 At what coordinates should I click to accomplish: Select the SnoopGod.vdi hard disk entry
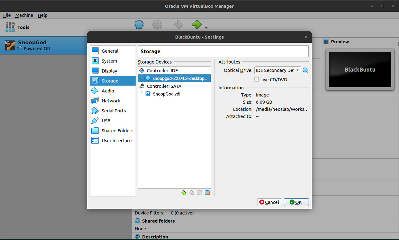coord(174,94)
